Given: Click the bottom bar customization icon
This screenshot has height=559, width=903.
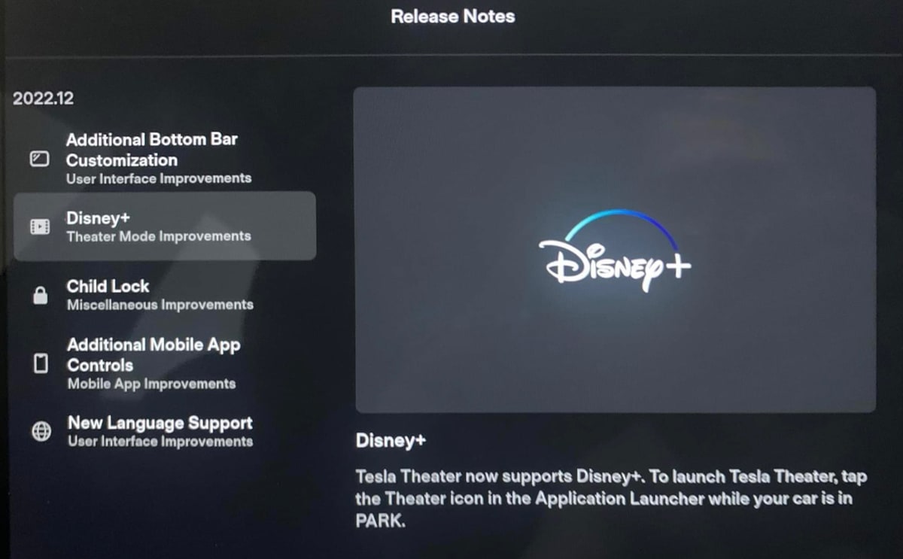Looking at the screenshot, I should point(40,159).
